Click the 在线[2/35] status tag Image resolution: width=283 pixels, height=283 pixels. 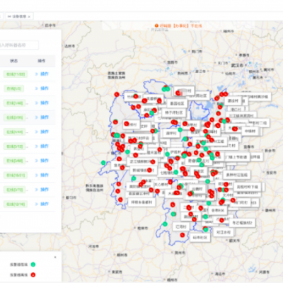(14, 117)
